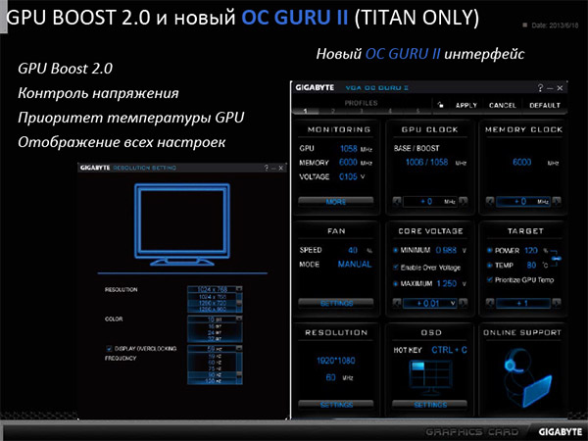Minimize the Resolution Setting window

tap(273, 169)
